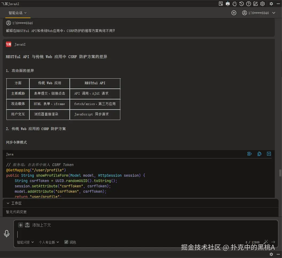Click the chat vertical scrollbar thumb

pyautogui.click(x=280, y=173)
